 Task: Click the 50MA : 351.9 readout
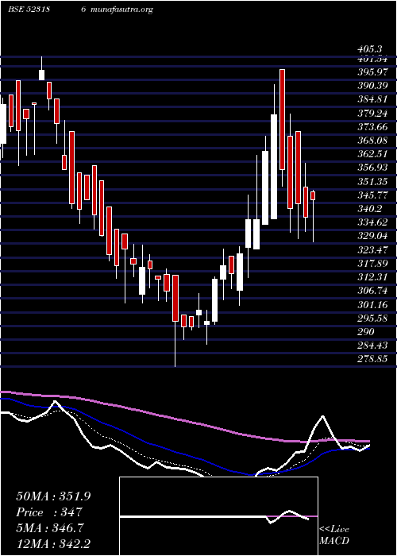tap(53, 496)
